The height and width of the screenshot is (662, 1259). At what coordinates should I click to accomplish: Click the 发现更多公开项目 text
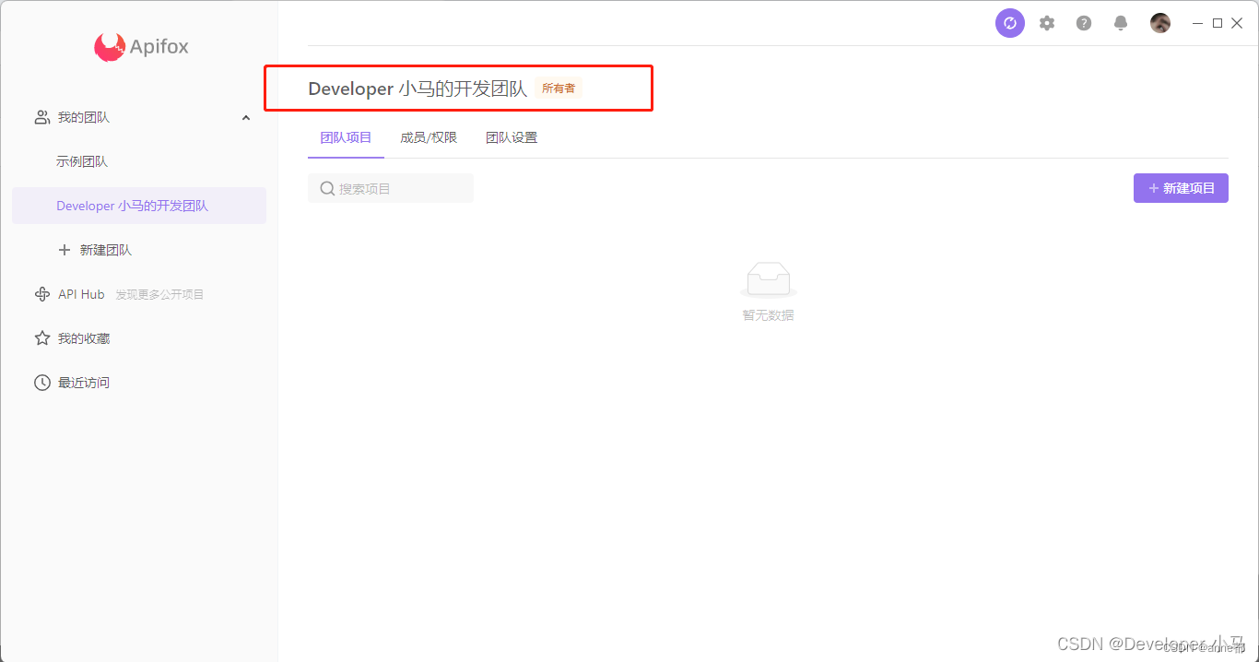[x=159, y=295]
